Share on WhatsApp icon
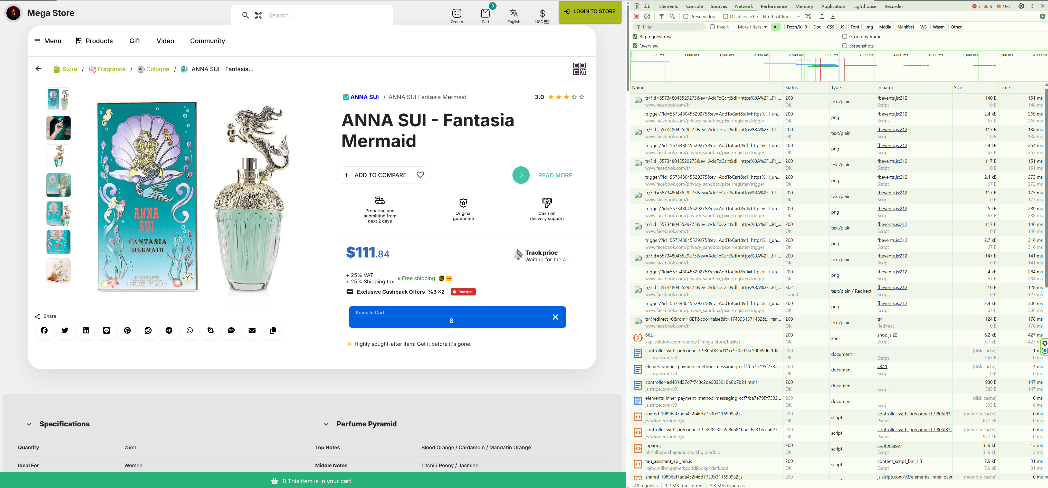The height and width of the screenshot is (488, 1048). 189,330
